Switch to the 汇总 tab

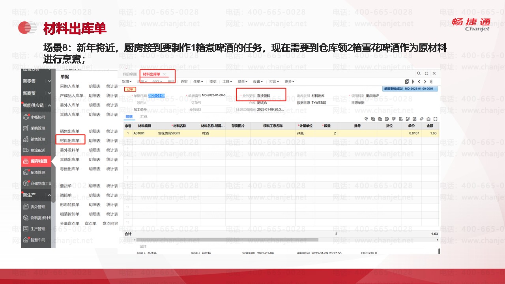point(144,117)
